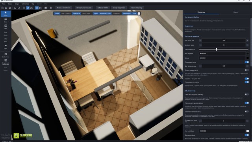The width and height of the screenshot is (252, 142).
Task: Increase the Оставлять от пола value
Action: [247, 121]
